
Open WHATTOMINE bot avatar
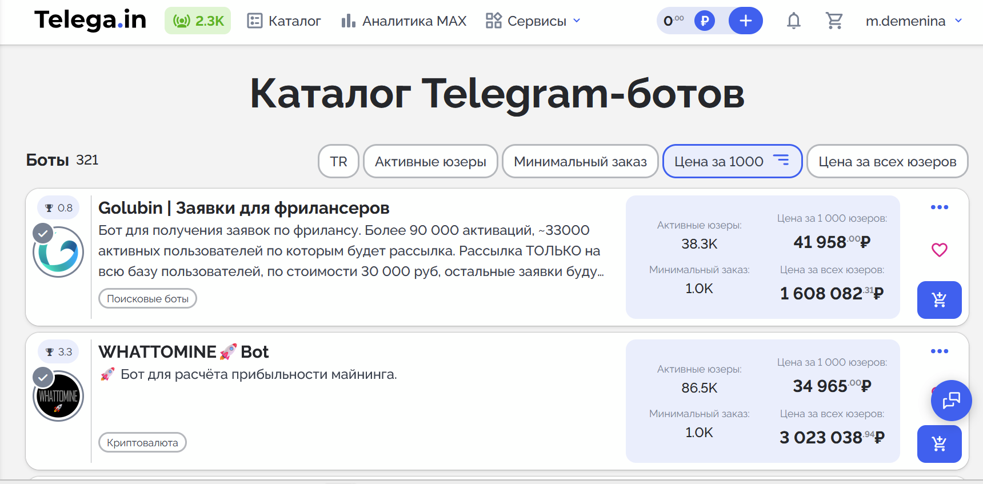(x=58, y=396)
